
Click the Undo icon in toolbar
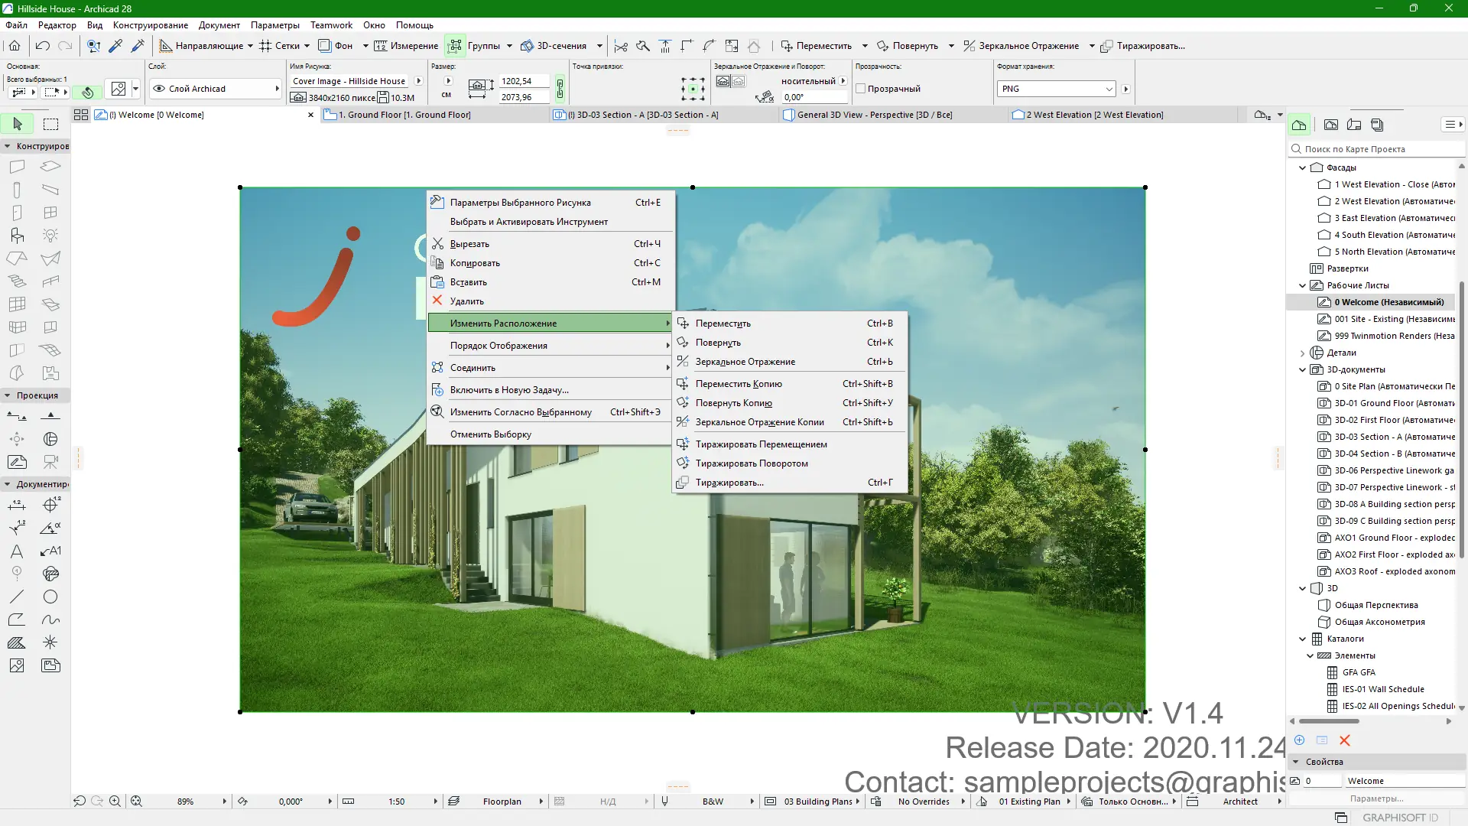[43, 46]
